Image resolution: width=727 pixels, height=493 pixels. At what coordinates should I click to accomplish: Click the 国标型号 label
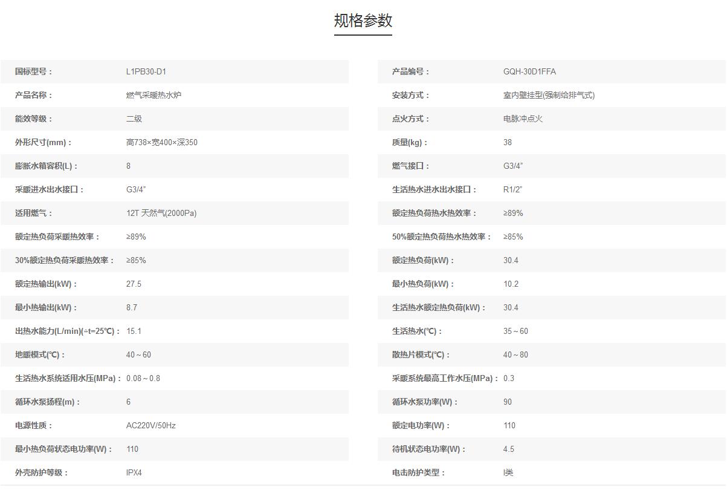pos(34,71)
